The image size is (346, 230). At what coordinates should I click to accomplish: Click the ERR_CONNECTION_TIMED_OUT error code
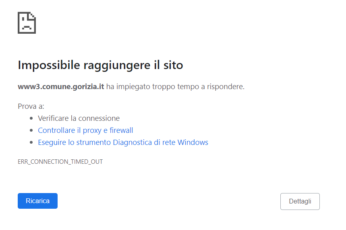pos(60,162)
